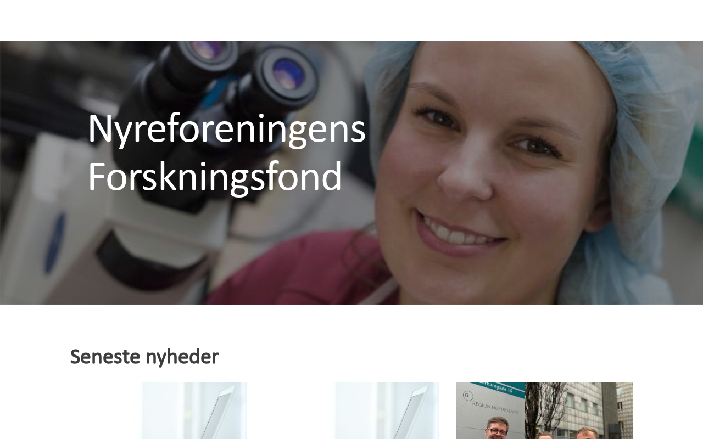
Task: Open the second news article thumbnail
Action: pyautogui.click(x=351, y=410)
